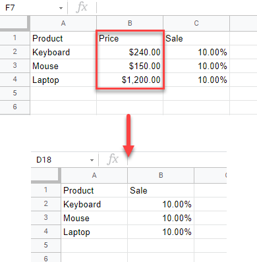Open the D18 name box dropdown arrow
257x262 pixels.
pos(92,160)
